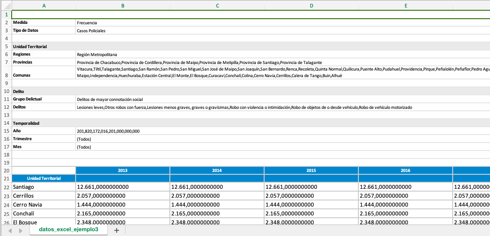Open the datos_excel_ejemplo3 sheet tab

(68, 230)
